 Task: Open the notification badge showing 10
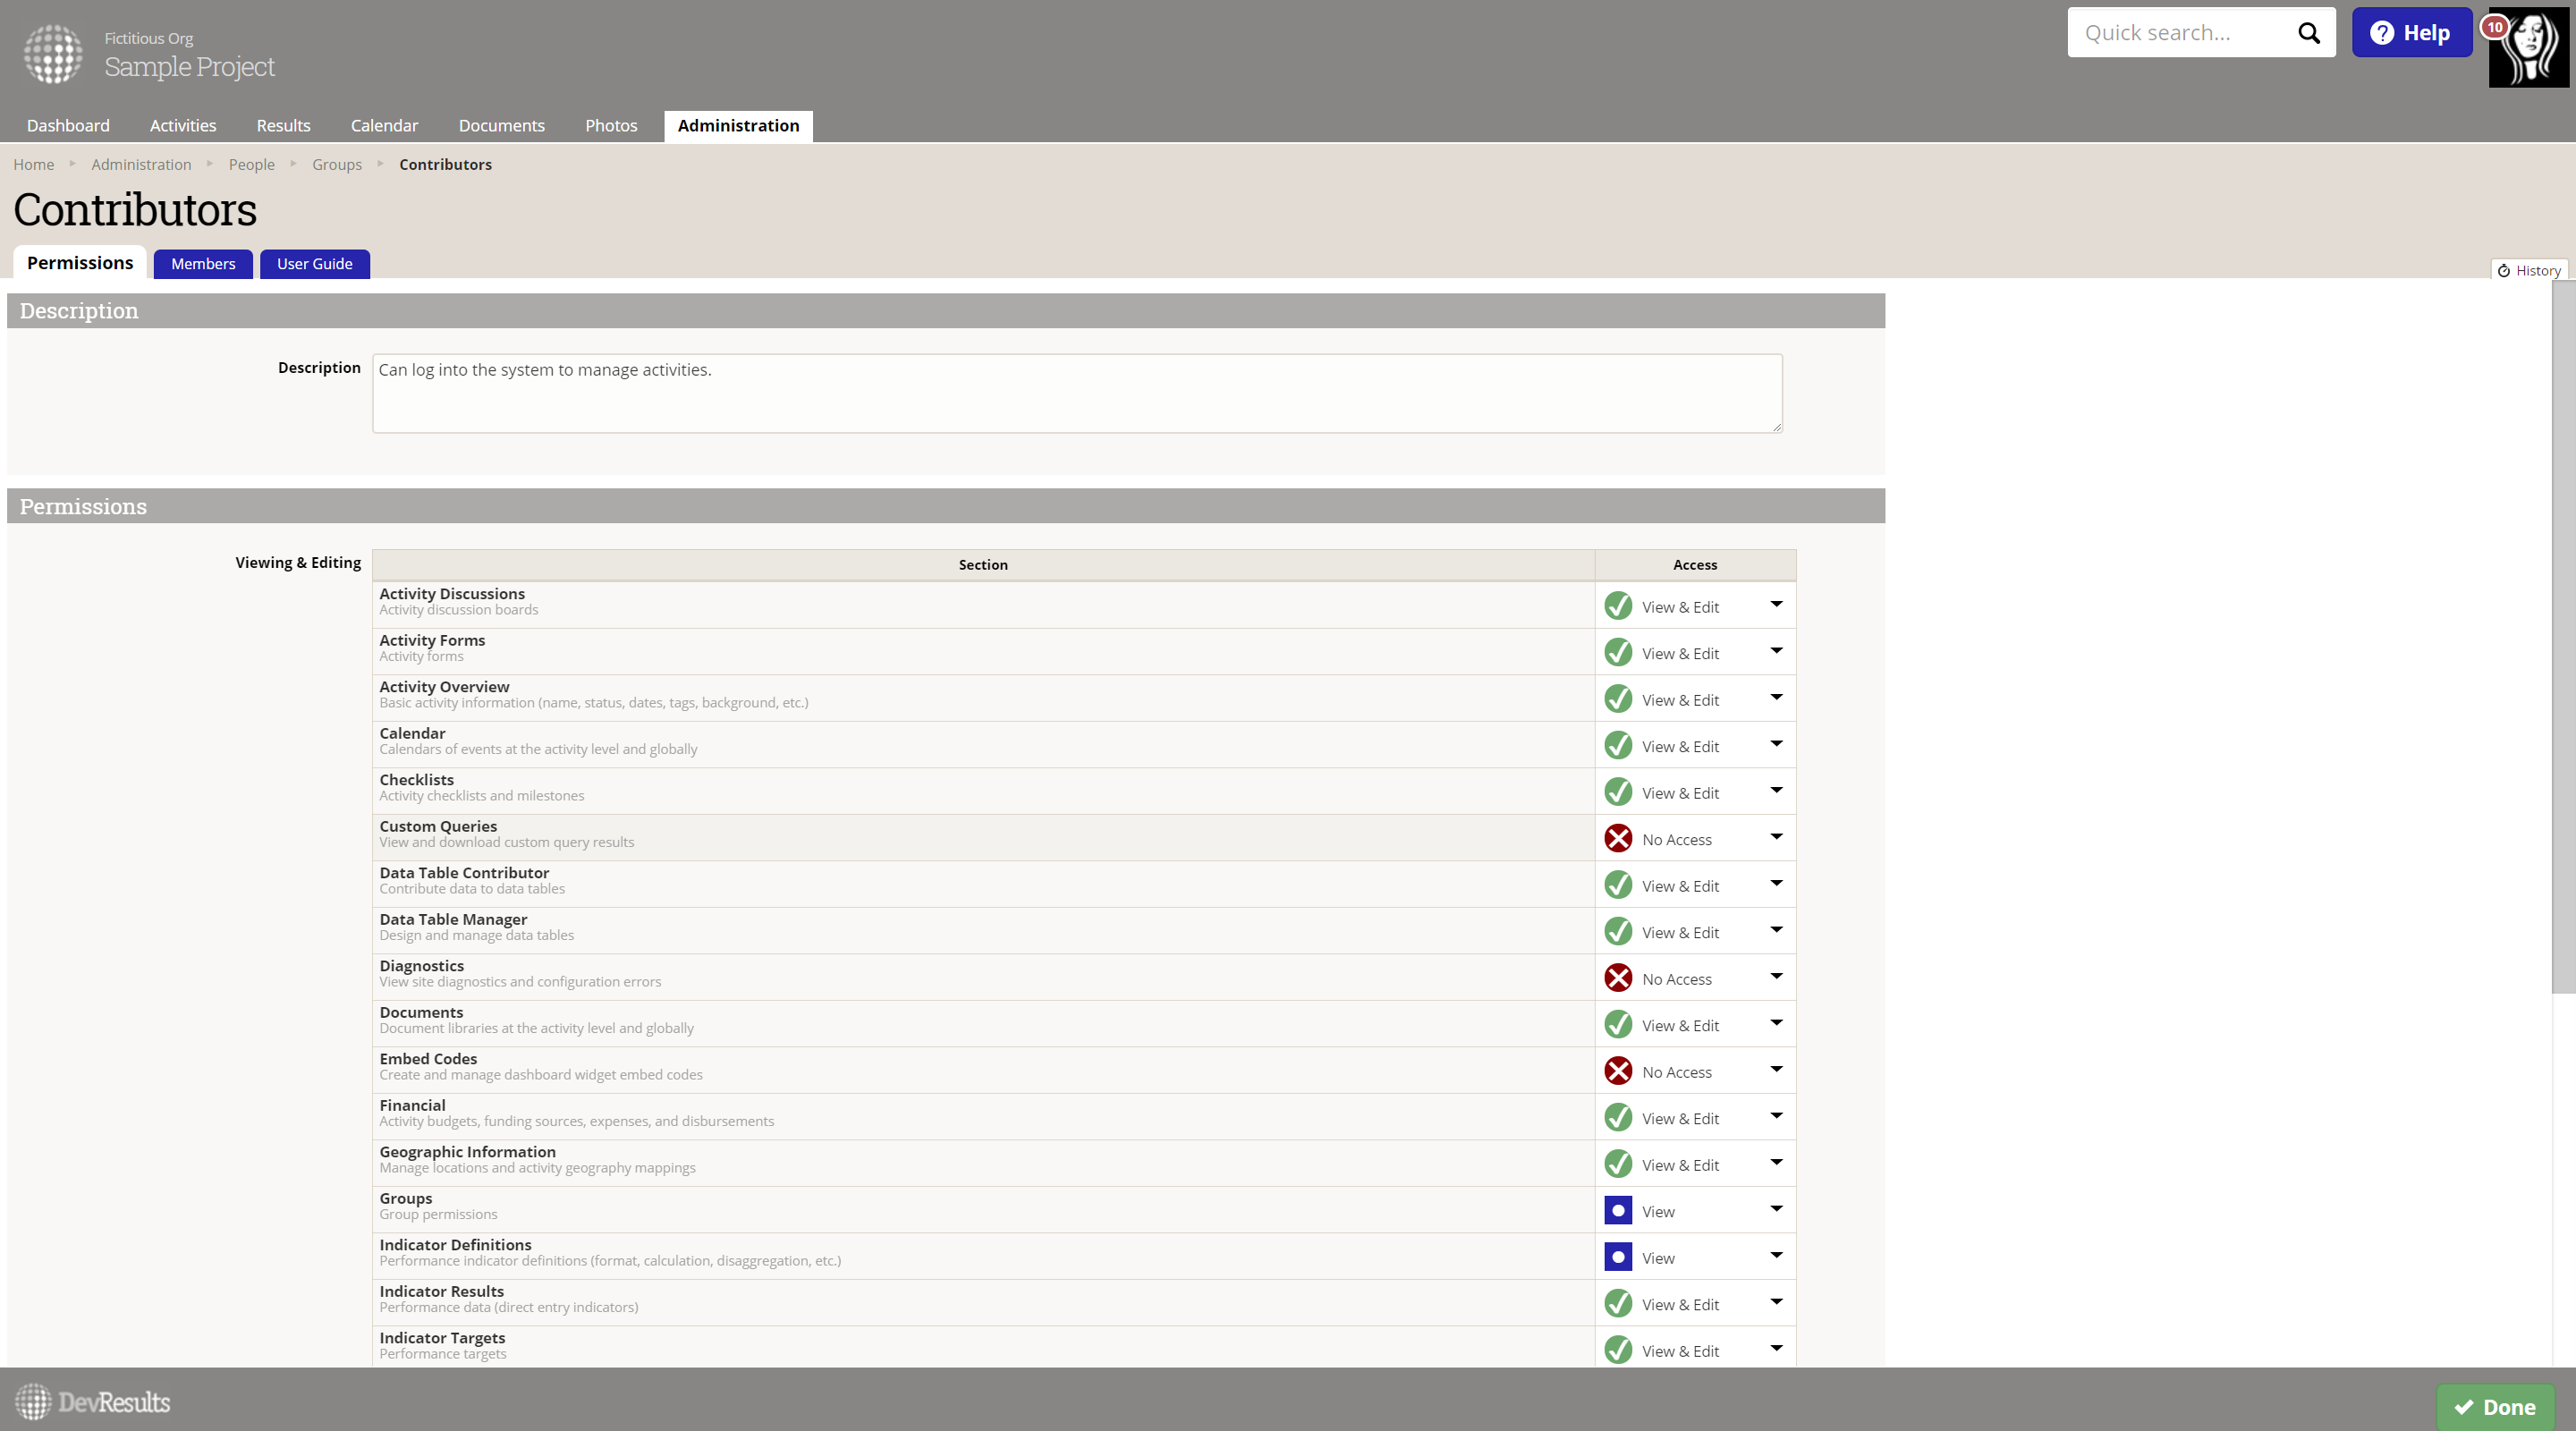click(x=2495, y=27)
